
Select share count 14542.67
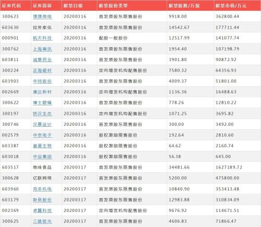(x=179, y=27)
